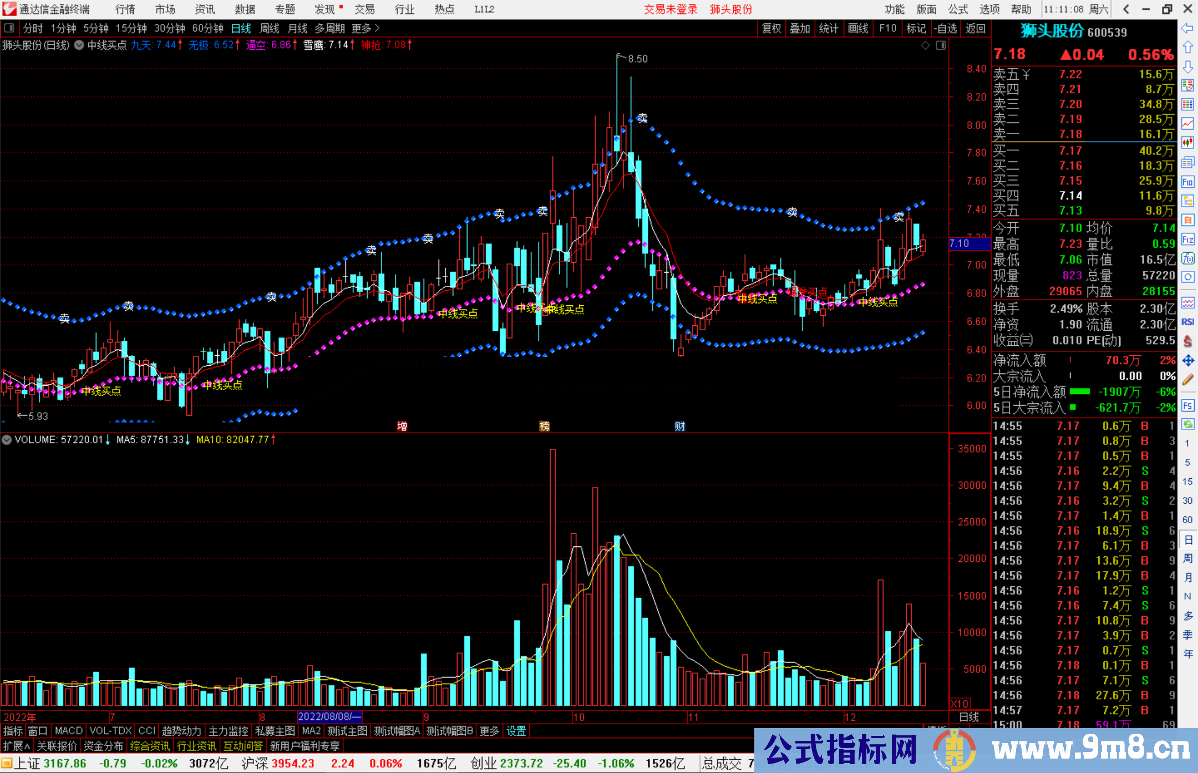Open the candlestick chart icon in sidebar
The height and width of the screenshot is (773, 1198).
1187,143
